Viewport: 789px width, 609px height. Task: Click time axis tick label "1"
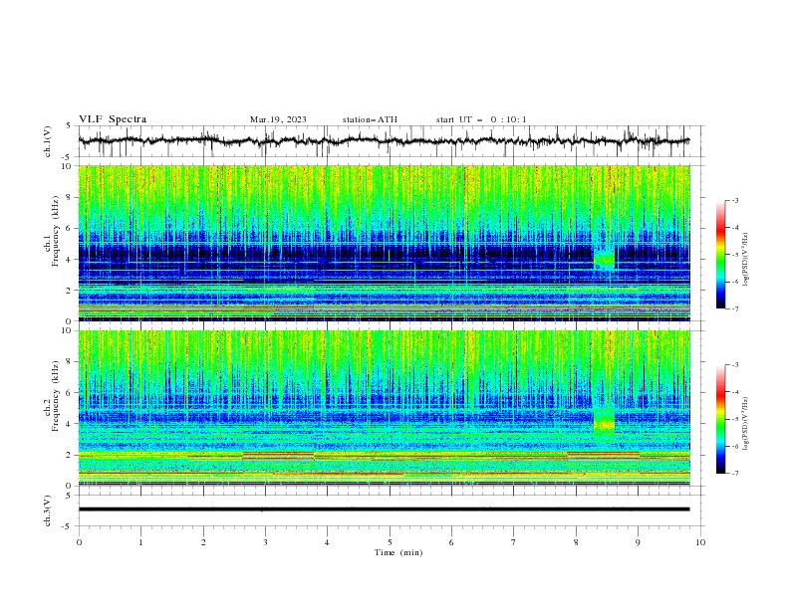[x=140, y=542]
